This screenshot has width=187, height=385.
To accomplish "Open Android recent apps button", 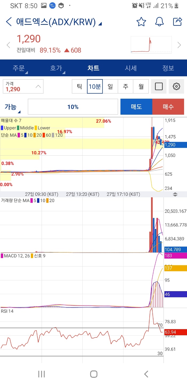I will coord(41,374).
